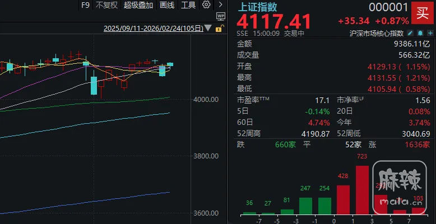Expand toolbar with right chevron arrow
The width and height of the screenshot is (436, 224).
(x=219, y=5)
